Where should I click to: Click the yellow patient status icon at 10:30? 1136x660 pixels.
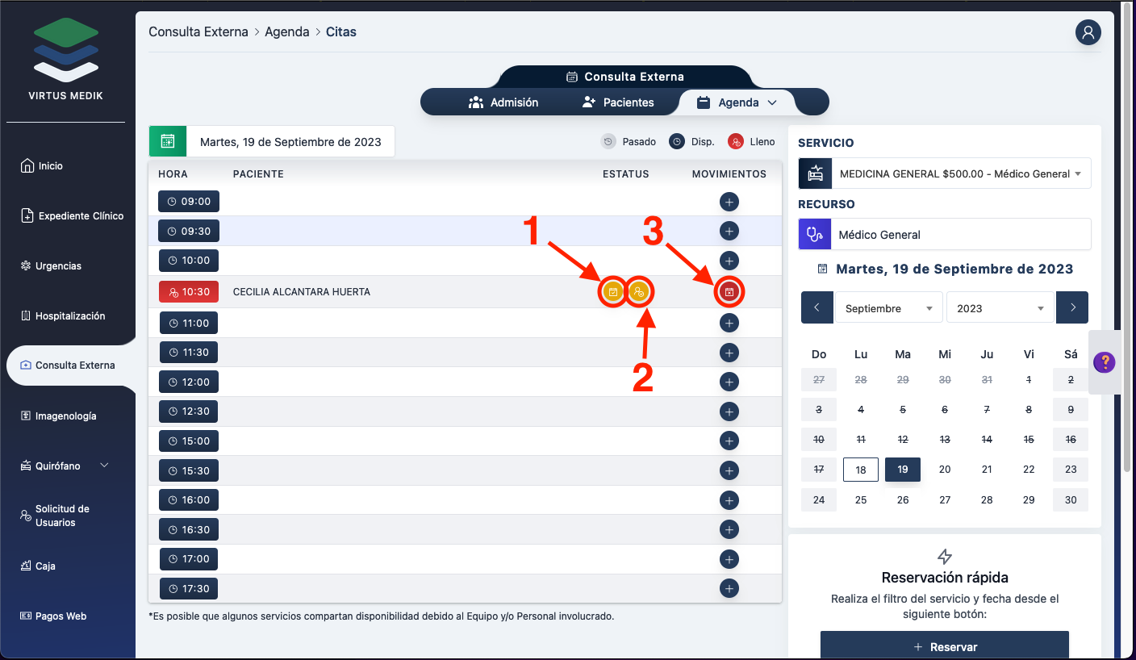[639, 292]
